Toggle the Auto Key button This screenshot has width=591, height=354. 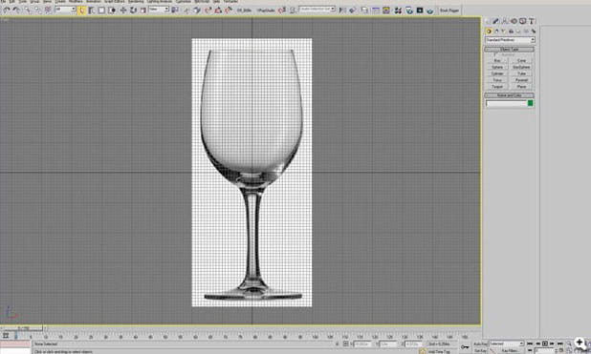click(481, 344)
